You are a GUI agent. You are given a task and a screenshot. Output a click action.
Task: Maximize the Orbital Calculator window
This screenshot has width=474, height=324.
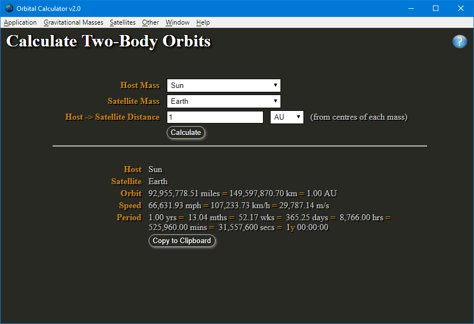click(436, 8)
